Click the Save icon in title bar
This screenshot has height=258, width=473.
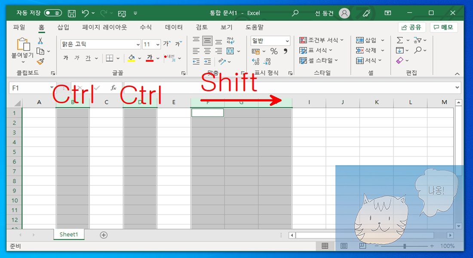[x=71, y=13]
